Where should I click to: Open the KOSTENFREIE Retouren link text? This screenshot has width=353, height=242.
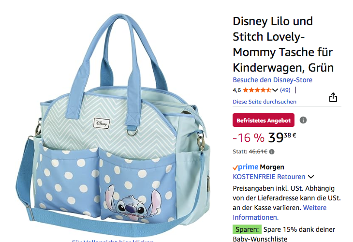click(x=269, y=177)
